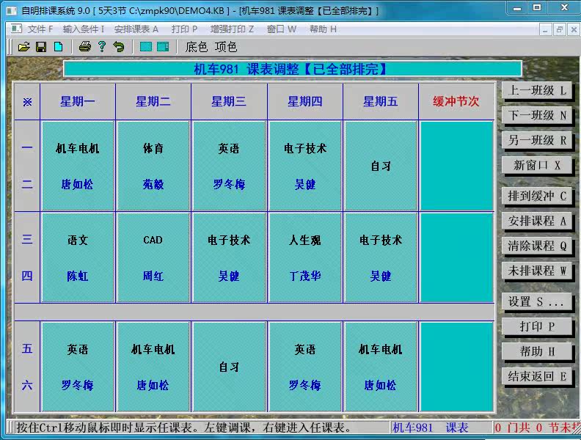Image resolution: width=581 pixels, height=440 pixels.
Task: Select Monday period 1-2 机车电机 cell
Action: tap(78, 166)
